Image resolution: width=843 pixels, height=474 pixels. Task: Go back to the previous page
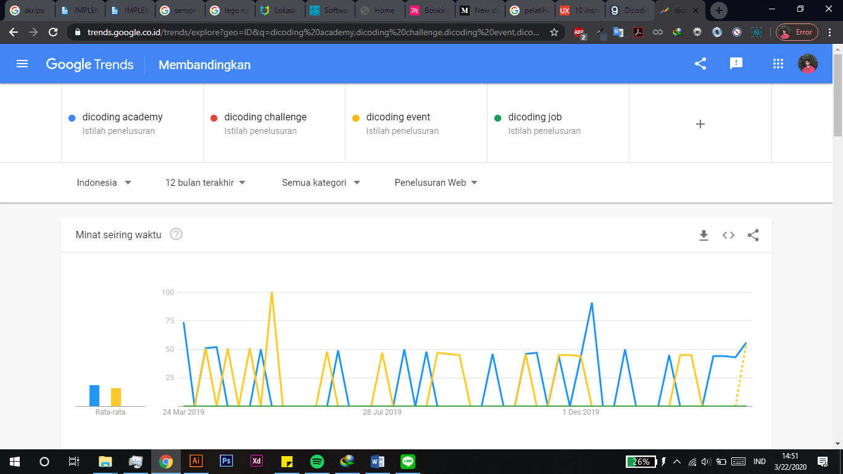click(x=14, y=32)
